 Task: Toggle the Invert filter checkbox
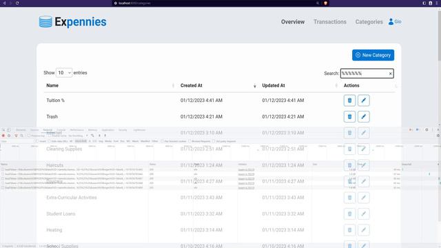(x=37, y=141)
